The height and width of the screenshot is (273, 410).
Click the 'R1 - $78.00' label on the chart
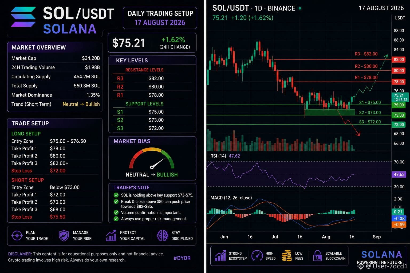pyautogui.click(x=366, y=77)
